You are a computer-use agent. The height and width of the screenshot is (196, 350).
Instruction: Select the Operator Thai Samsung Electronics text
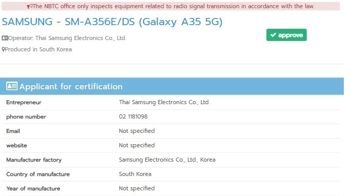(67, 38)
